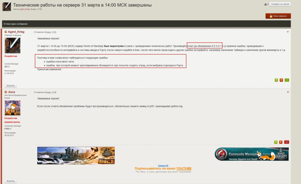Click Jluca's reputation score -1 badge

click(286, 142)
